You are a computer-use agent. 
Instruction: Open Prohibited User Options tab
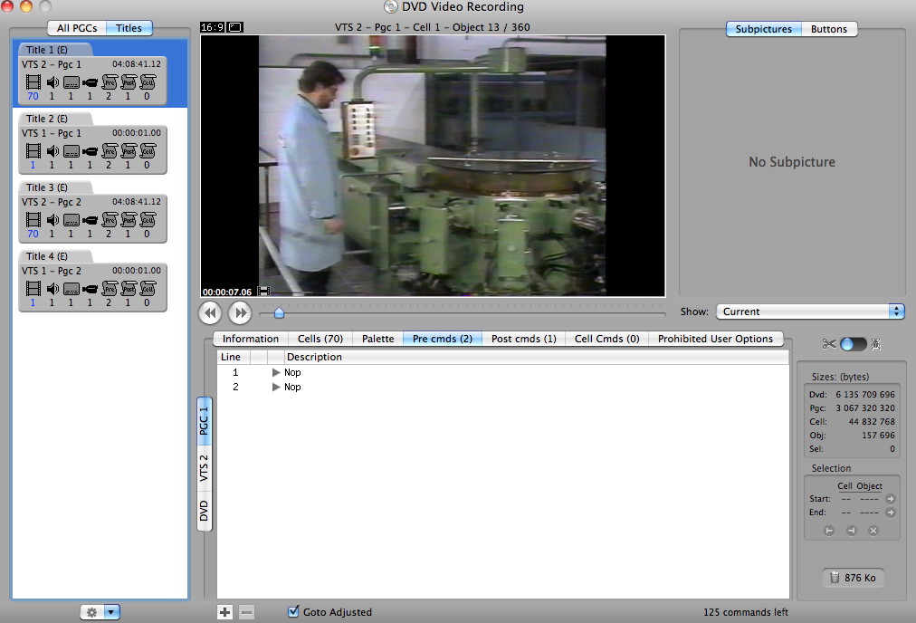click(716, 339)
